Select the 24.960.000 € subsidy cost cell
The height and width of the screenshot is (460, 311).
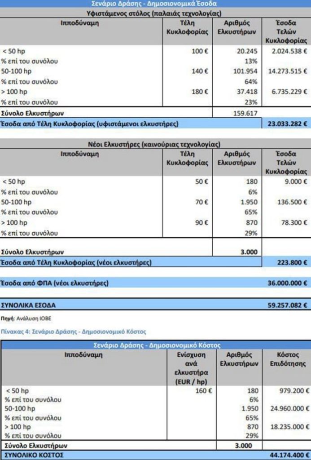click(x=289, y=409)
